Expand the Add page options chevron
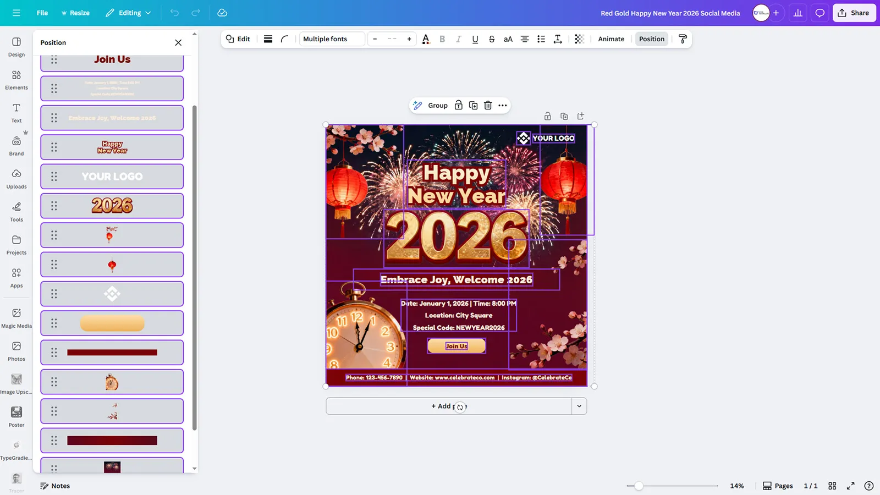880x495 pixels. pyautogui.click(x=579, y=406)
